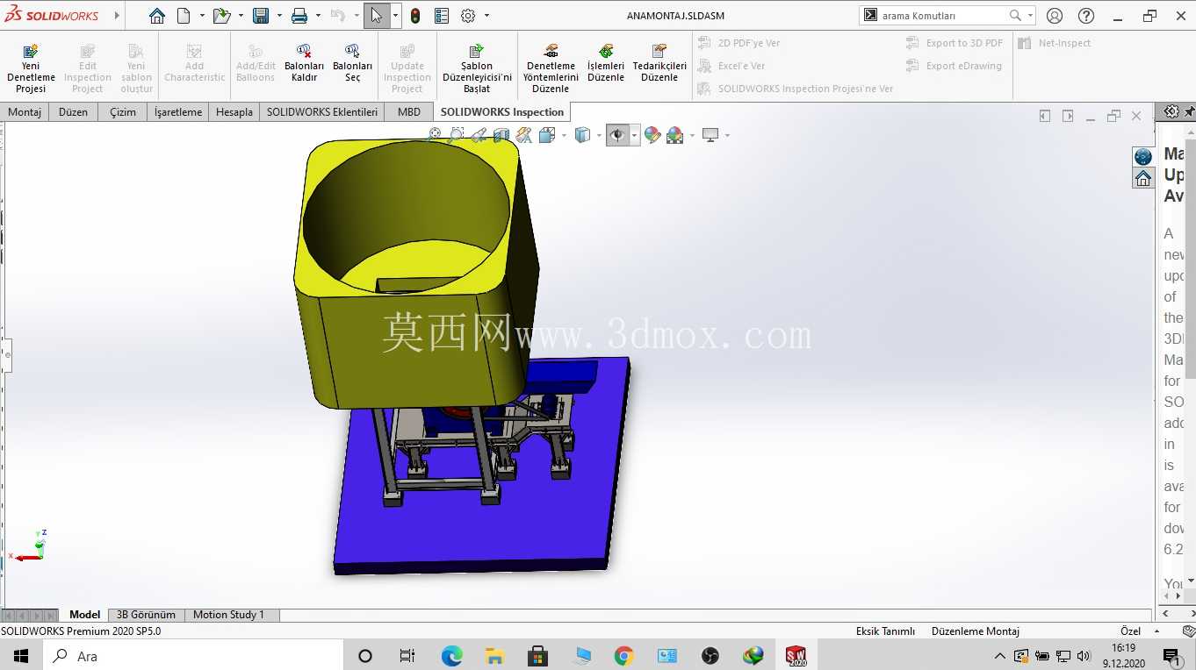Open the Save dropdown arrow

pyautogui.click(x=279, y=16)
